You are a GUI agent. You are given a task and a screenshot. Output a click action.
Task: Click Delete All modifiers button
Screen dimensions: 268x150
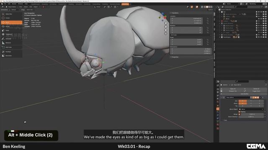click(256, 89)
